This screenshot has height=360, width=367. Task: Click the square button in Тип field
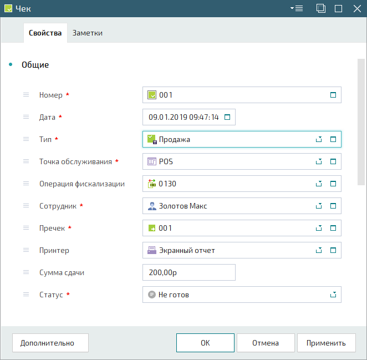point(333,139)
